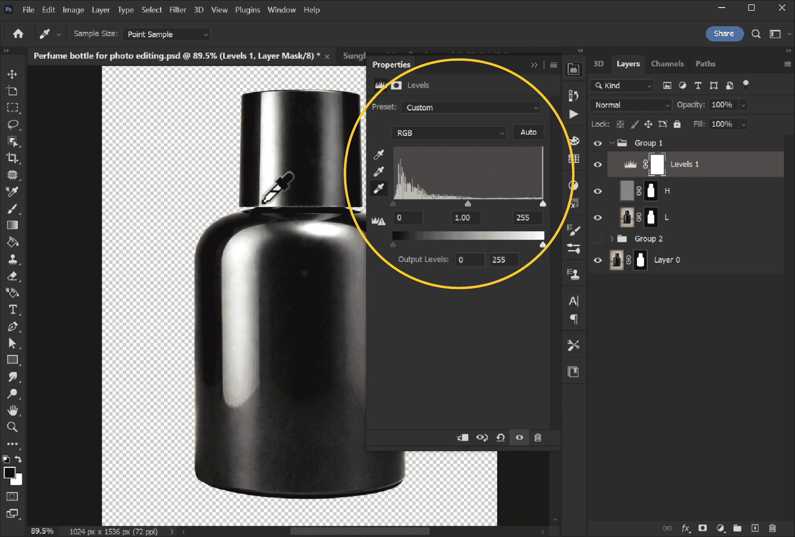The image size is (795, 537).
Task: Delete the adjustment layer with trash icon
Action: pyautogui.click(x=538, y=438)
